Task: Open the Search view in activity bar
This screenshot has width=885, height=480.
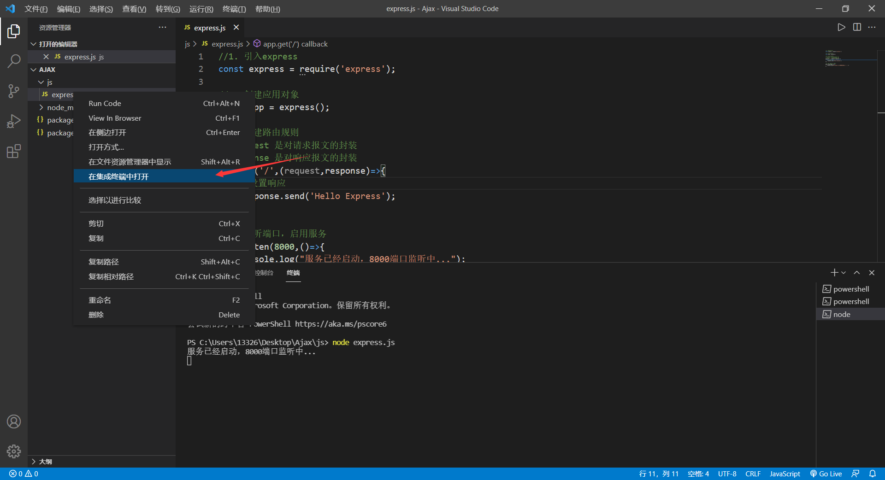Action: 14,61
